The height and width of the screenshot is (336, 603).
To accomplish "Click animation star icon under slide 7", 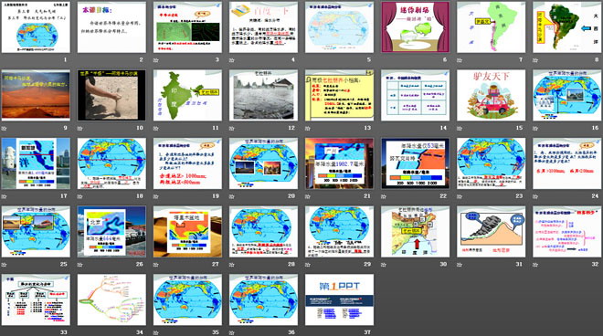I will click(460, 60).
